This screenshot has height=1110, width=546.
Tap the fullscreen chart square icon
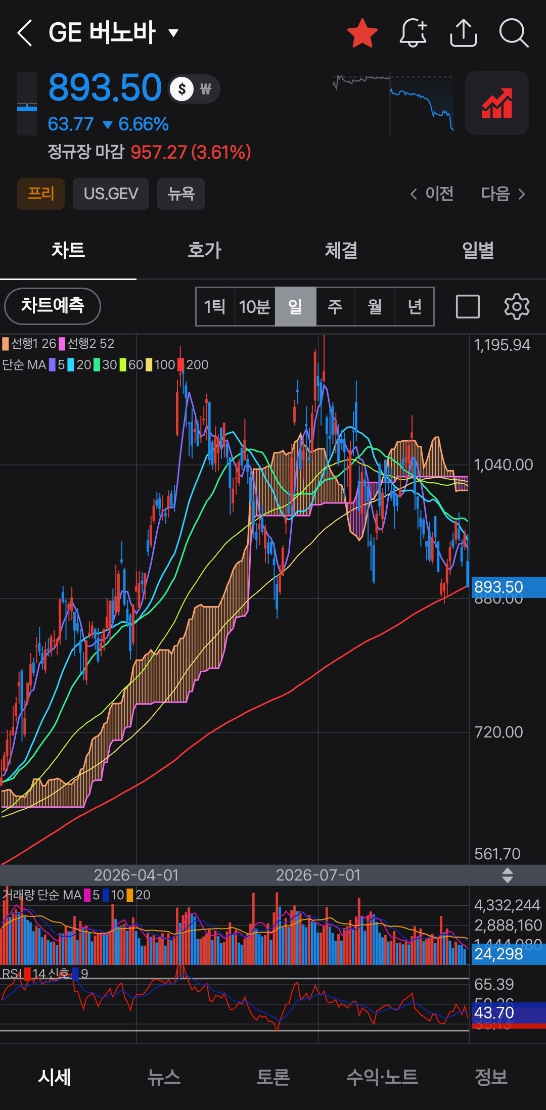(468, 306)
